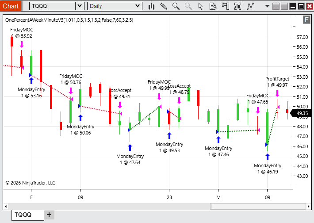Click the FridayMOC 1 @ 47.65 label
Screen dimensions: 314x223
(x=258, y=99)
